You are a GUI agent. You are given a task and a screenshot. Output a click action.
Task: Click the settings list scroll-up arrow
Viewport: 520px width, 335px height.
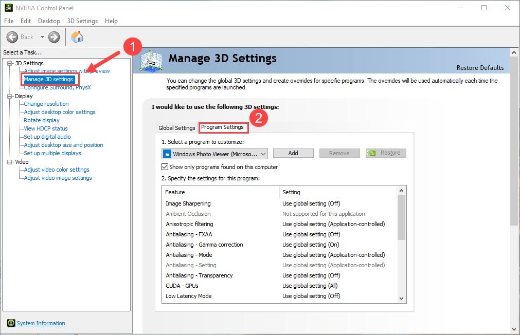(x=401, y=191)
